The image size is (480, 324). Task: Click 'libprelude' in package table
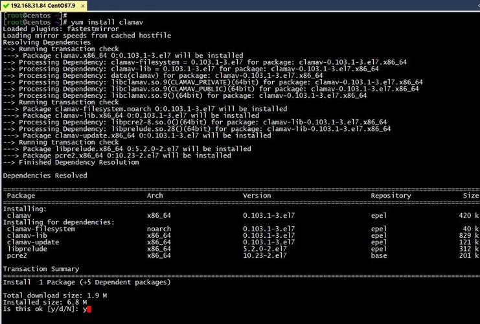[x=27, y=249]
